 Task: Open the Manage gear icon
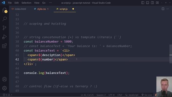click(x=5, y=88)
